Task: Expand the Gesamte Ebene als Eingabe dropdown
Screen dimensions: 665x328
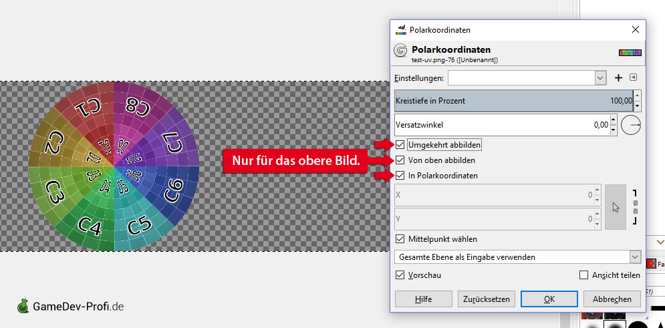Action: [x=634, y=257]
